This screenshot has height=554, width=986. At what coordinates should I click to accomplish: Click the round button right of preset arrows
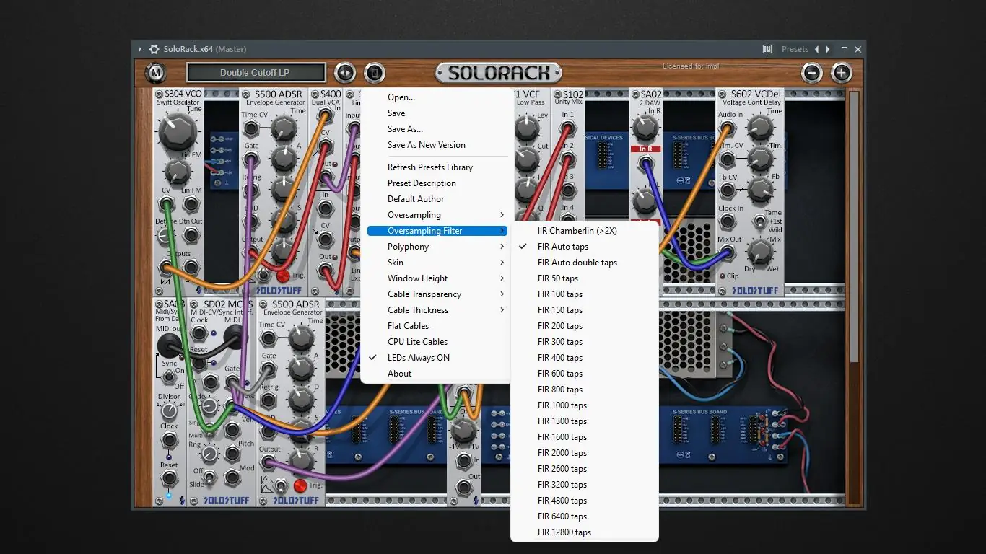click(373, 73)
